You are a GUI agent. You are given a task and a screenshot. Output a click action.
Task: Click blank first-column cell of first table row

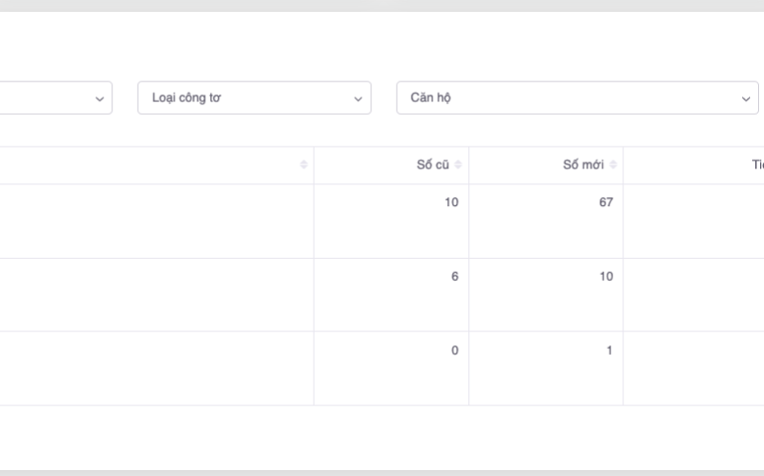(149, 221)
